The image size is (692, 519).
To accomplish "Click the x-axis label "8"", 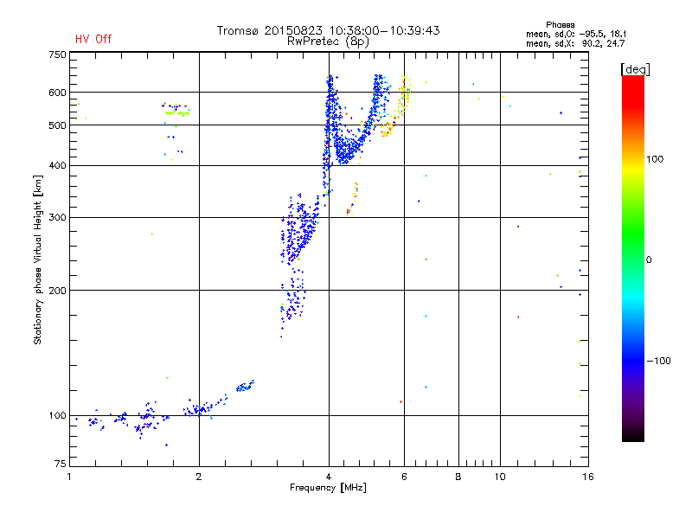I will [458, 477].
